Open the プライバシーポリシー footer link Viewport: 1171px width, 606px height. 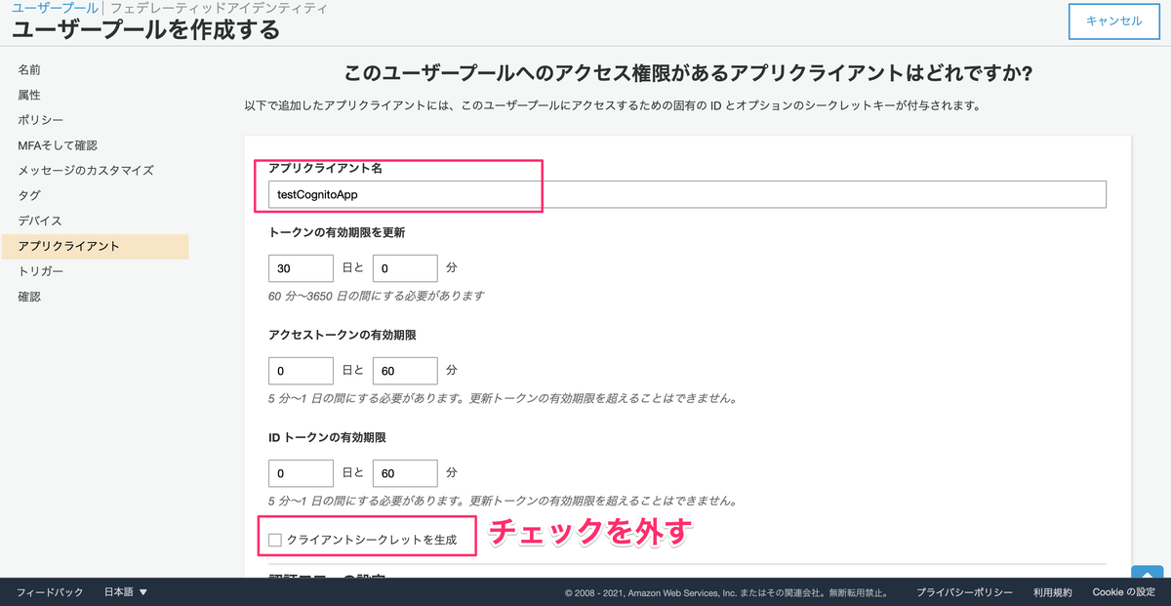[964, 592]
